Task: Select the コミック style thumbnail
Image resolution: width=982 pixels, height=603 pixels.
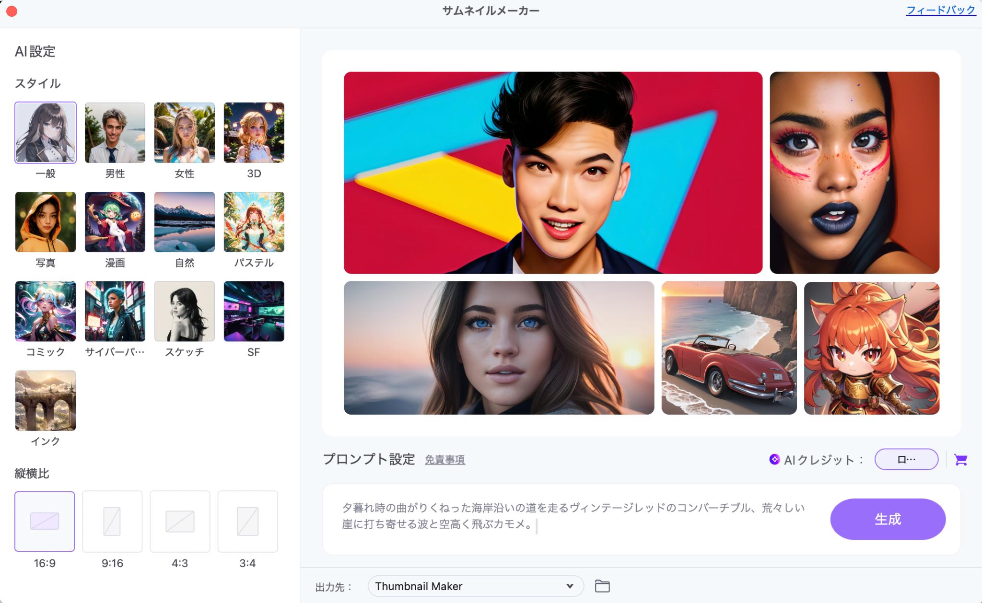Action: [x=46, y=311]
